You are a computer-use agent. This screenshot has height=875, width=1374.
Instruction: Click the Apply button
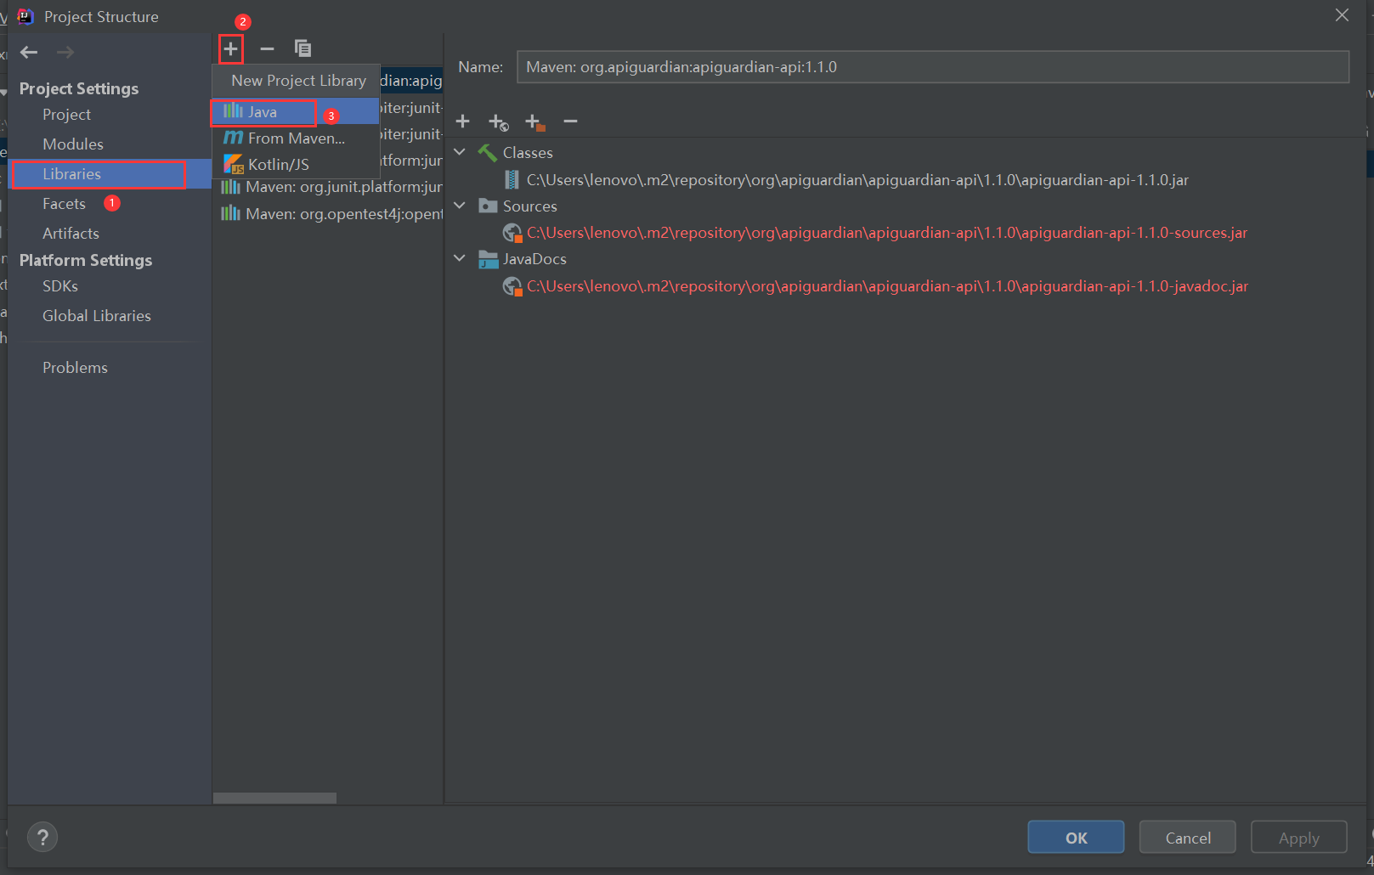point(1298,838)
